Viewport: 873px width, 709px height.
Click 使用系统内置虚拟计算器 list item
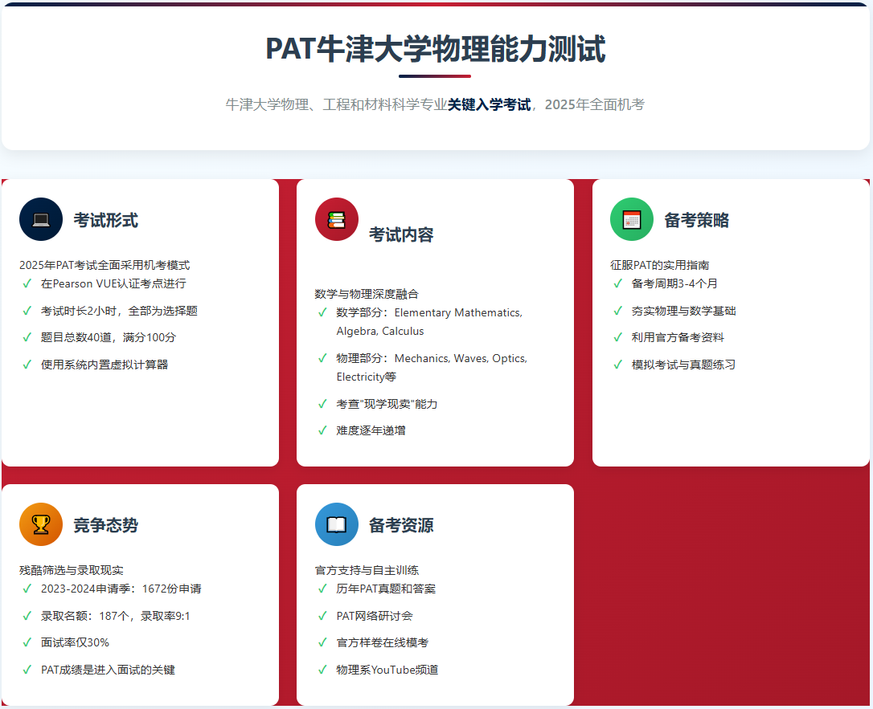105,365
